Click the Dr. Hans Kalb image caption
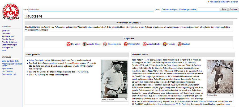The height and width of the screenshot is (107, 239). [x=212, y=95]
